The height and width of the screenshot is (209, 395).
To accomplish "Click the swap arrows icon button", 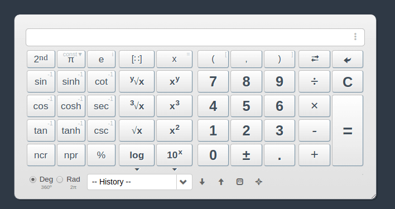I will click(315, 59).
